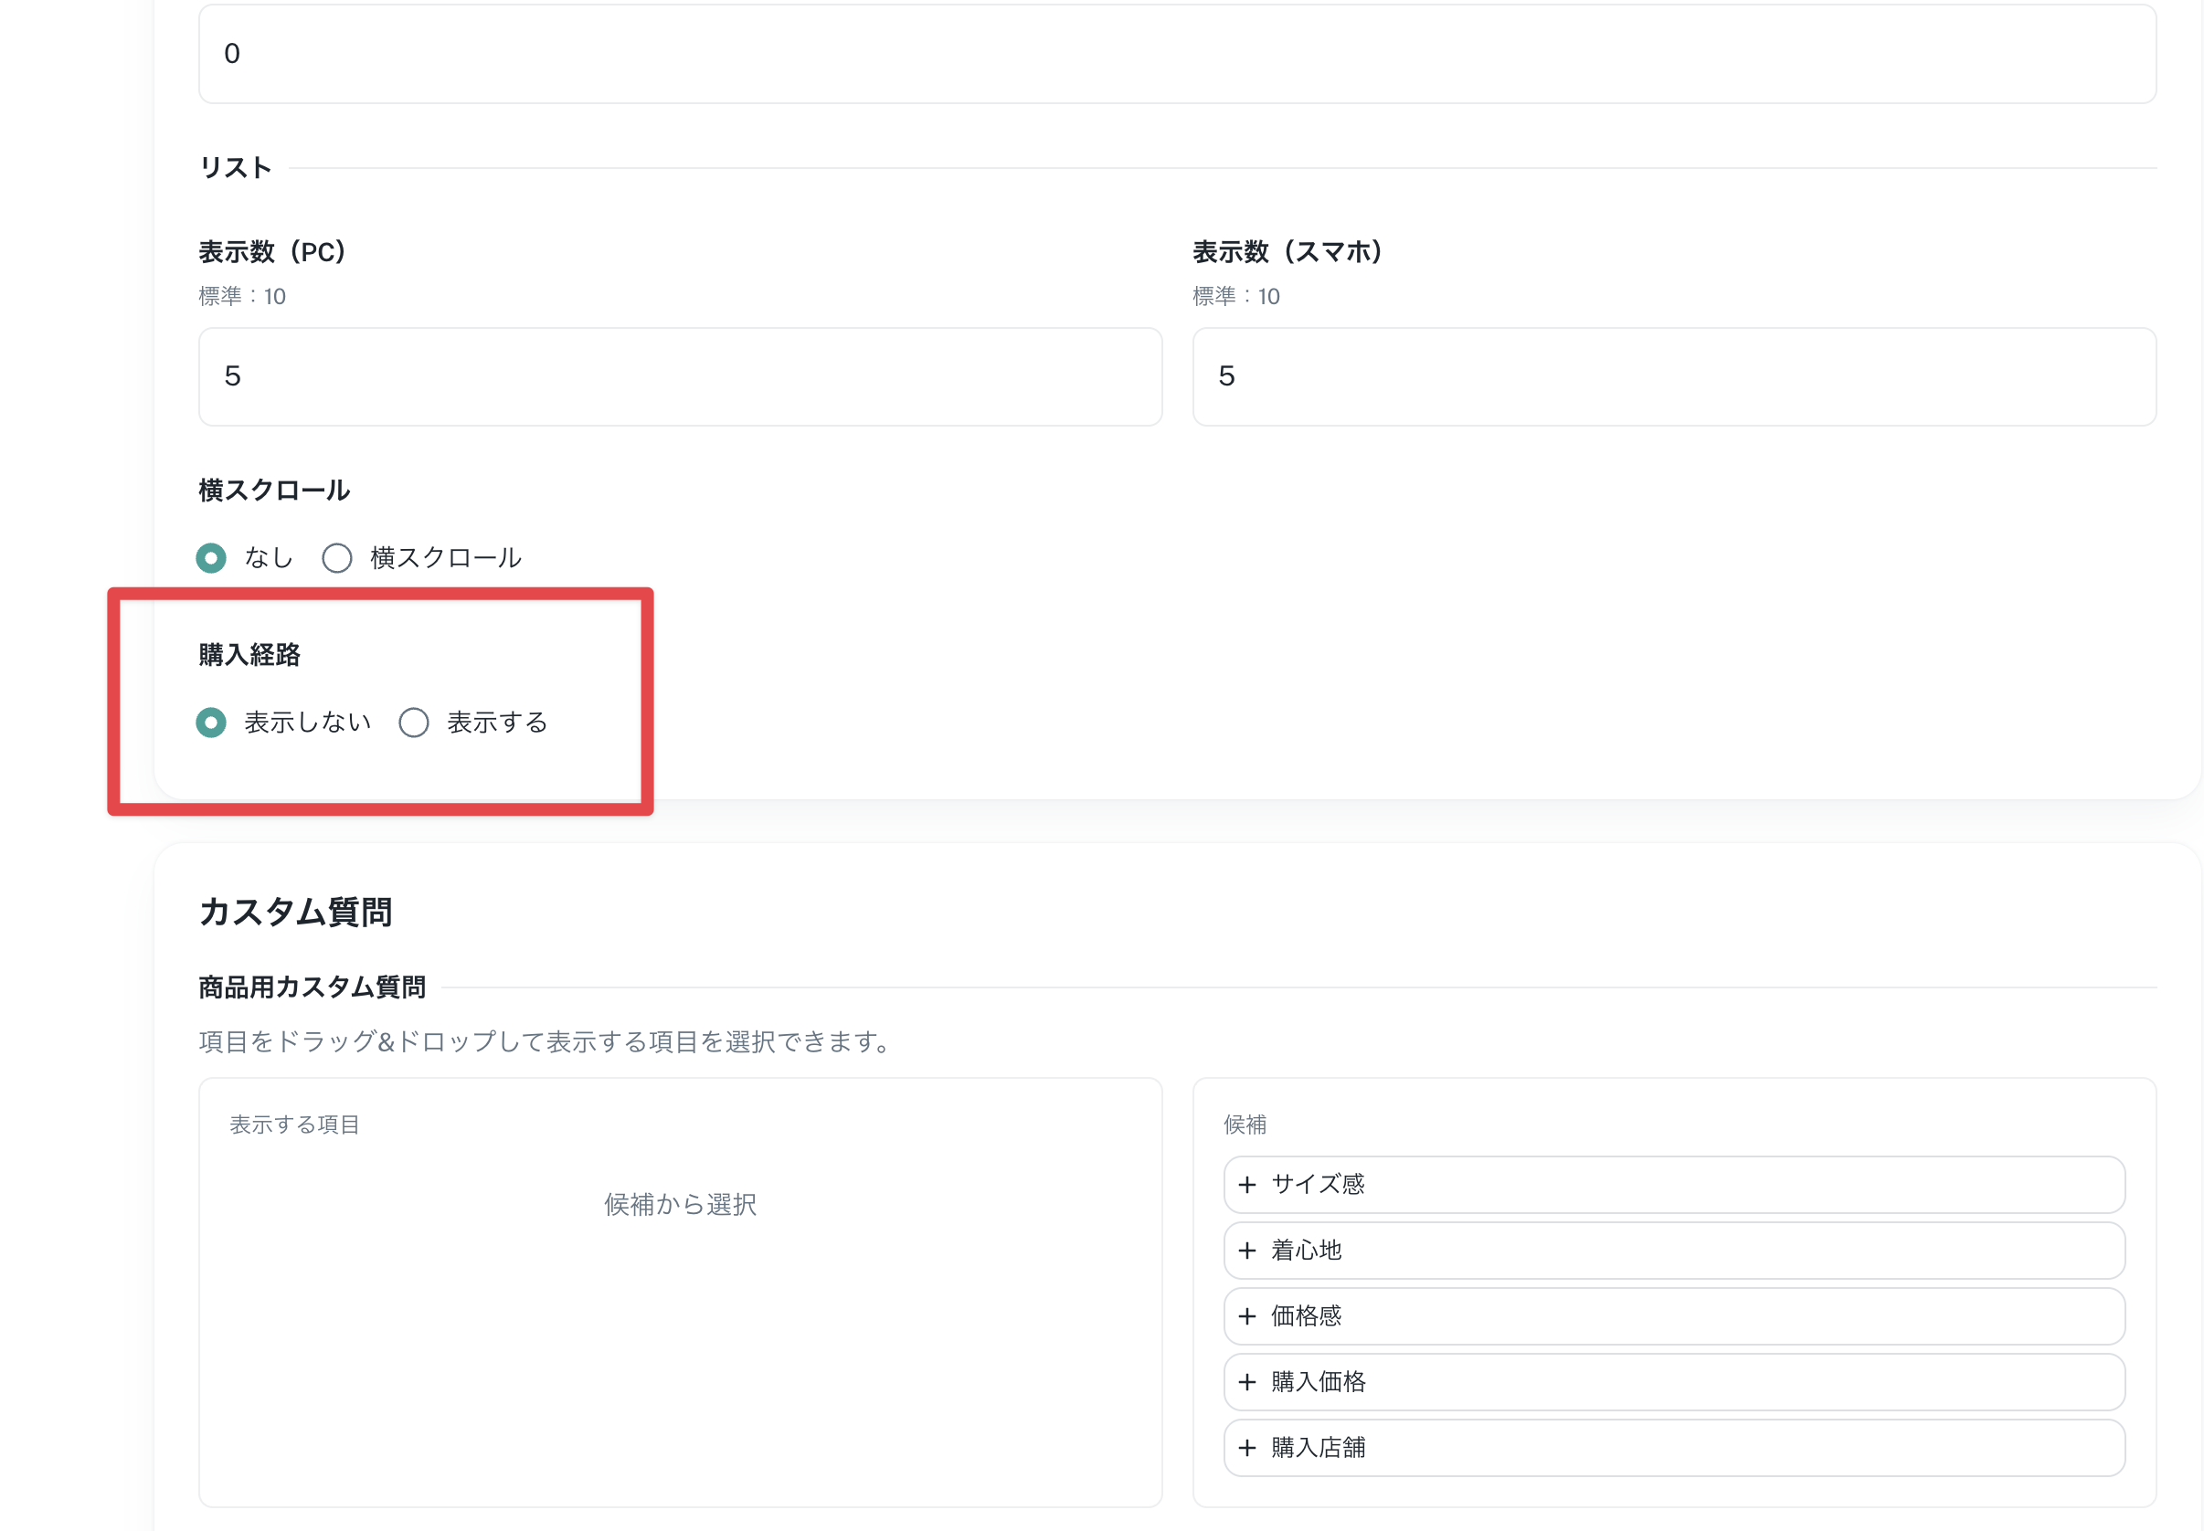This screenshot has height=1531, width=2204.
Task: Click the plus icon beside 購入価格
Action: 1246,1382
